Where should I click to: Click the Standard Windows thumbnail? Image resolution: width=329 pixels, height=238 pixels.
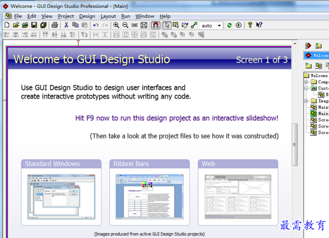pyautogui.click(x=61, y=197)
